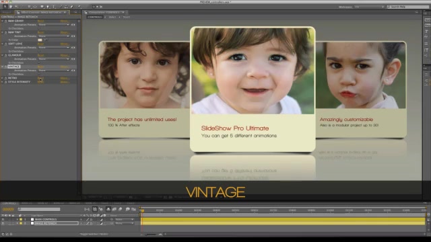Click Draft 3D icon in timeline

point(101,209)
